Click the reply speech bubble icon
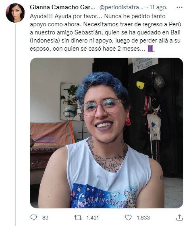Image resolution: width=187 pixels, height=226 pixels. tap(34, 217)
